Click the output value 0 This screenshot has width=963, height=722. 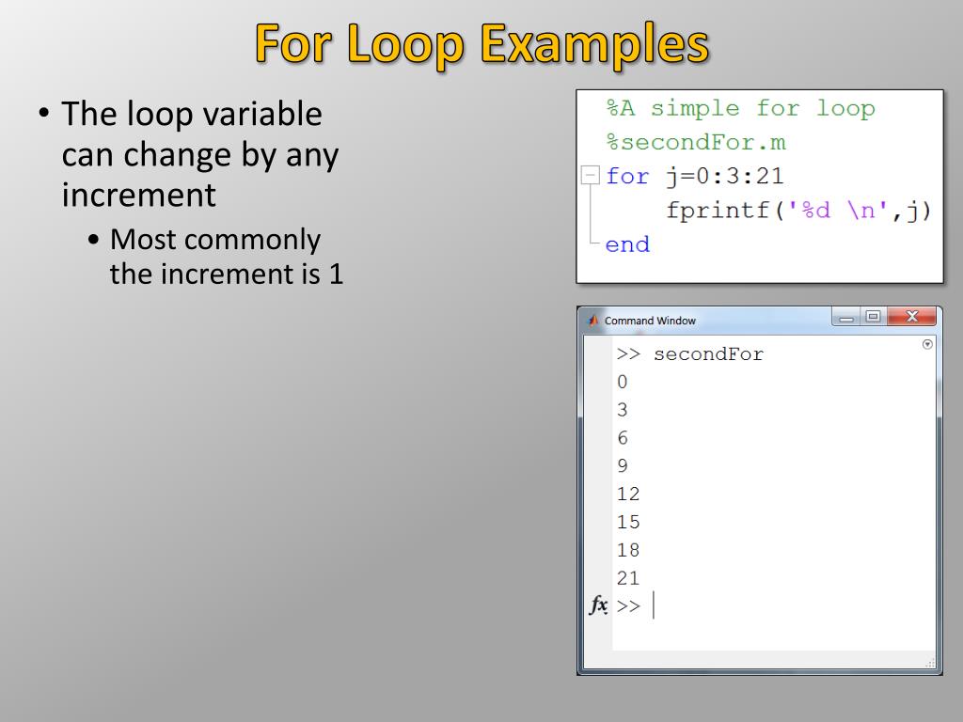[x=623, y=382]
